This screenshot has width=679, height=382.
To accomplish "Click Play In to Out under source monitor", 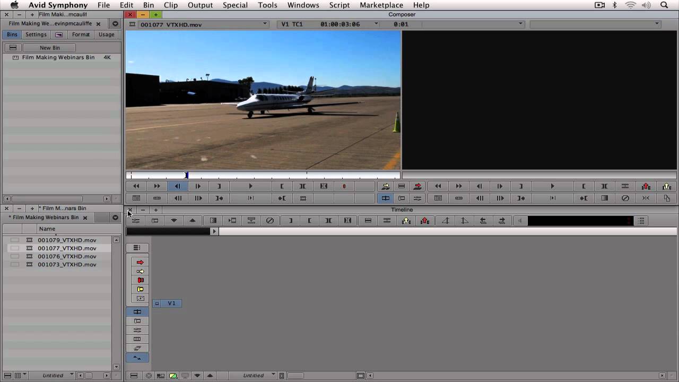I will (x=250, y=198).
